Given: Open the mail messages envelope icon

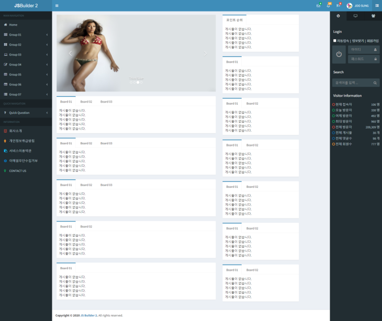Looking at the screenshot, I should point(318,6).
